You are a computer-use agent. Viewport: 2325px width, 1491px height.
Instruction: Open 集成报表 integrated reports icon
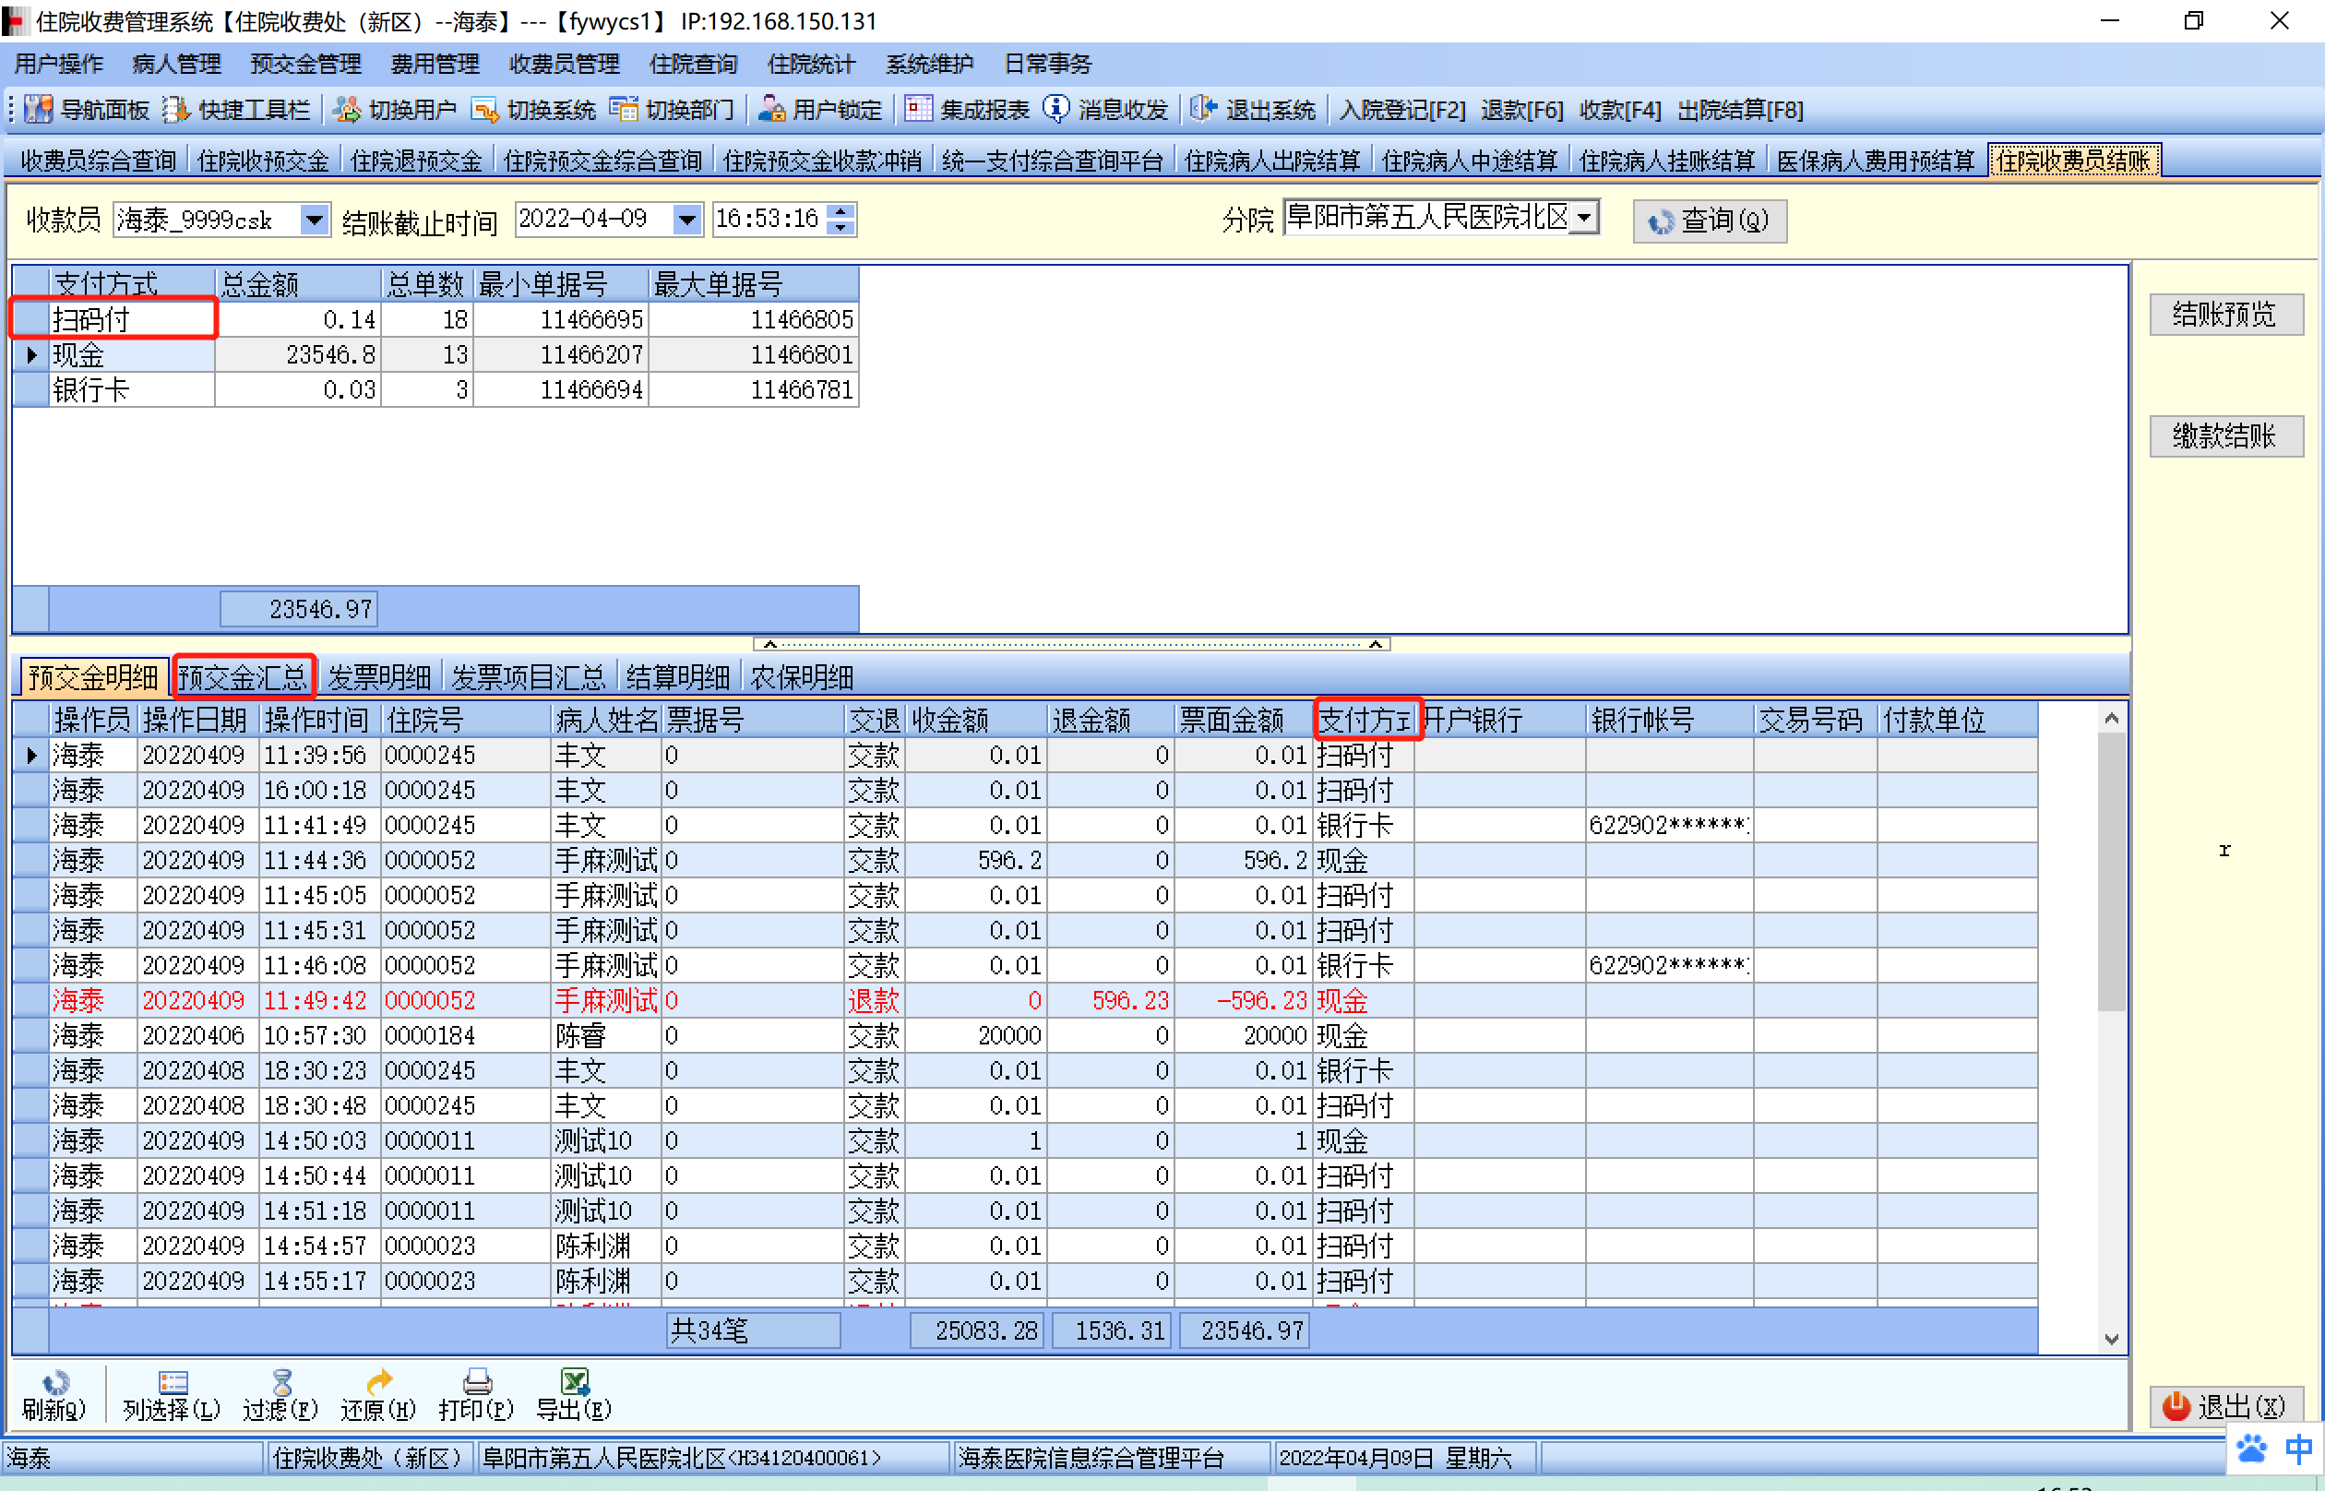pos(918,110)
